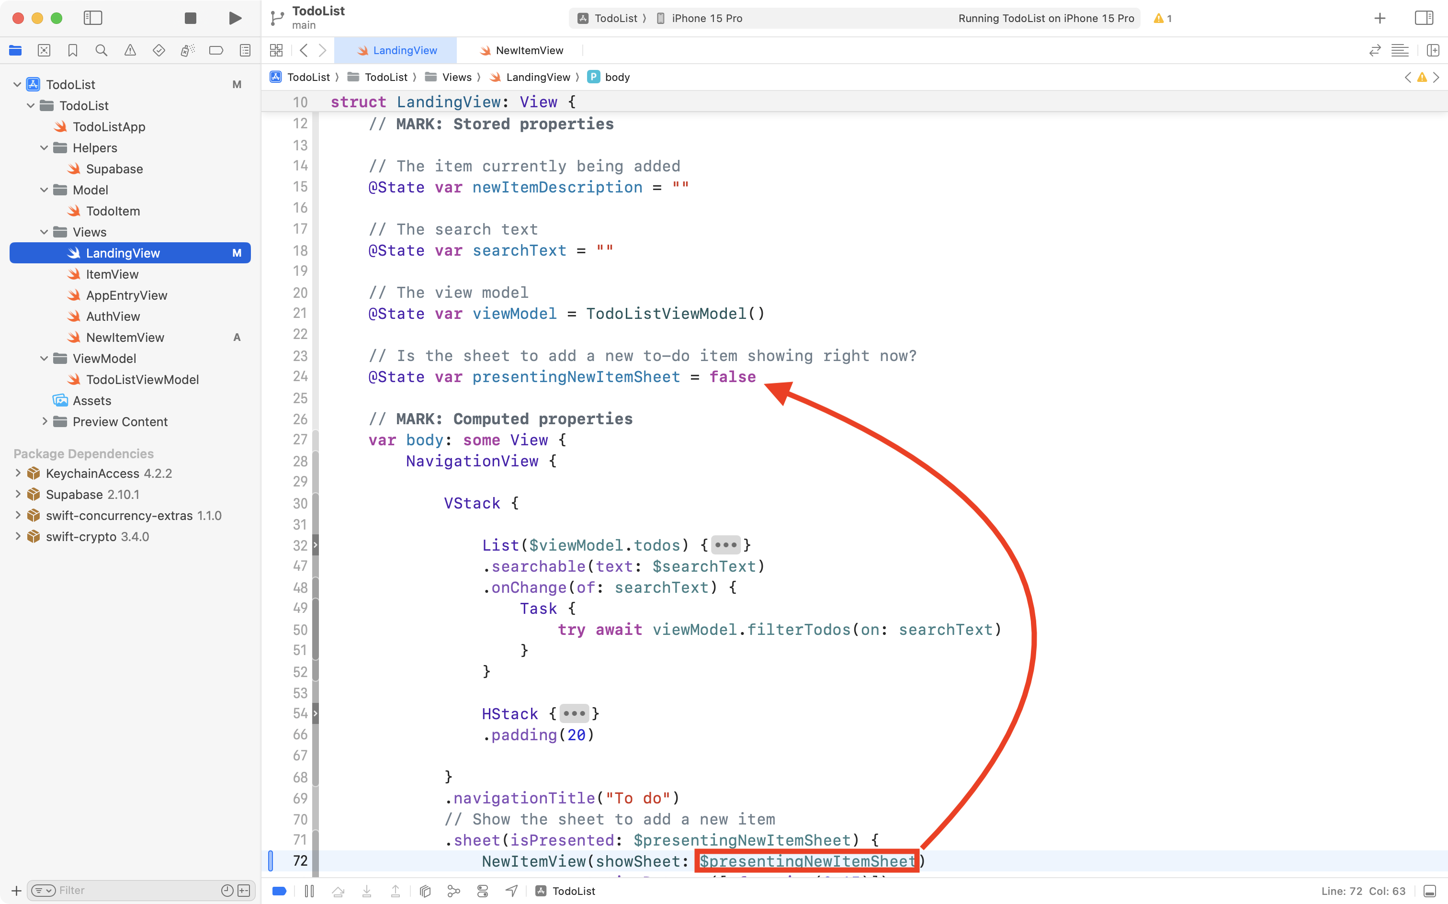
Task: Toggle the left navigator sidebar
Action: pos(93,18)
